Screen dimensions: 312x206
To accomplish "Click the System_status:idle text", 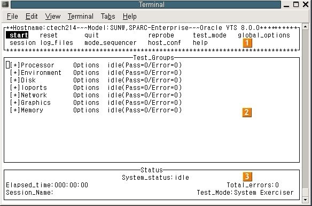I will 155,177.
